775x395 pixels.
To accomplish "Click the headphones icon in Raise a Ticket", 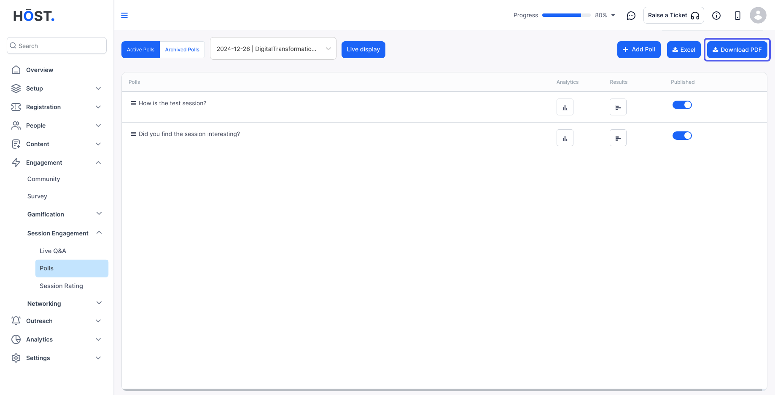I will point(695,16).
